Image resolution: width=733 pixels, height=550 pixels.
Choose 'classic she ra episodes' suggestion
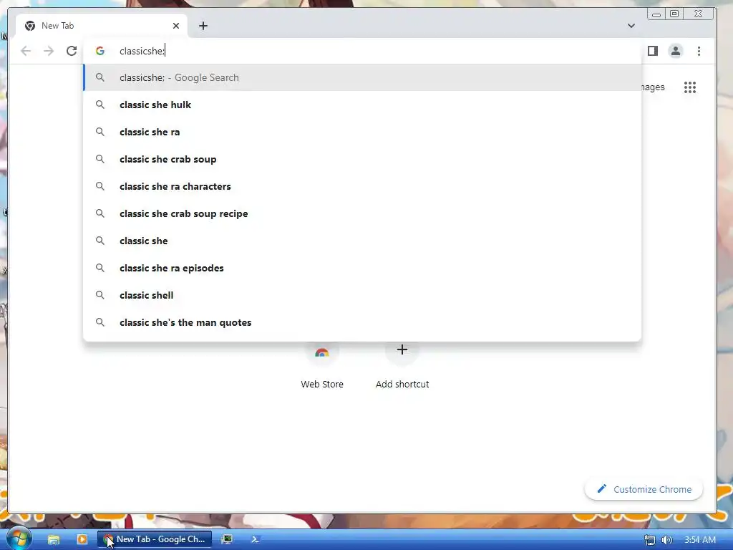[x=362, y=268]
